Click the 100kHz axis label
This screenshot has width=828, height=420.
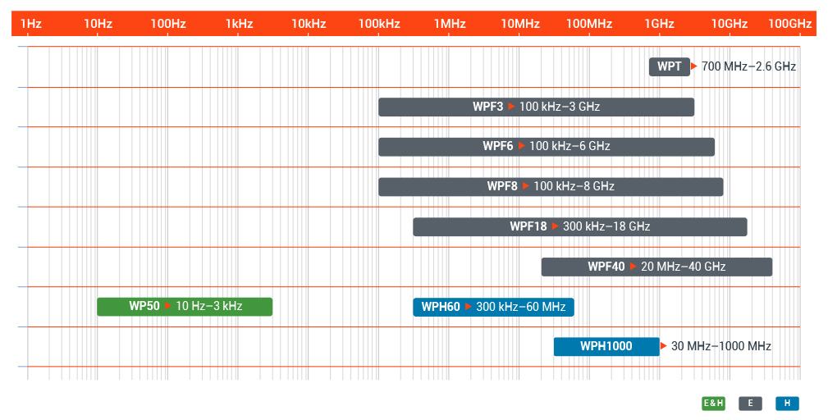[379, 24]
